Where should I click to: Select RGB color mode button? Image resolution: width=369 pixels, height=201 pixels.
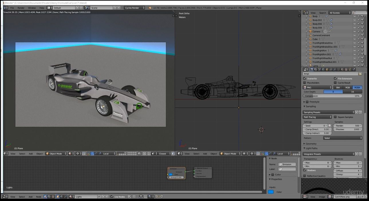pyautogui.click(x=348, y=87)
